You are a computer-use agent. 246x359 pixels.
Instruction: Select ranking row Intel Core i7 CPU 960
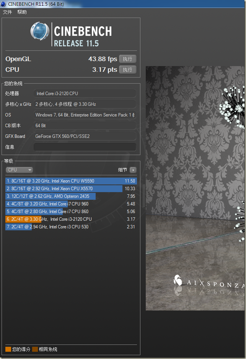pyautogui.click(x=71, y=204)
